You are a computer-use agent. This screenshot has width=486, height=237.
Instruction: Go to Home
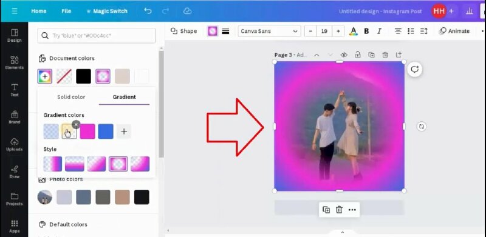point(39,11)
